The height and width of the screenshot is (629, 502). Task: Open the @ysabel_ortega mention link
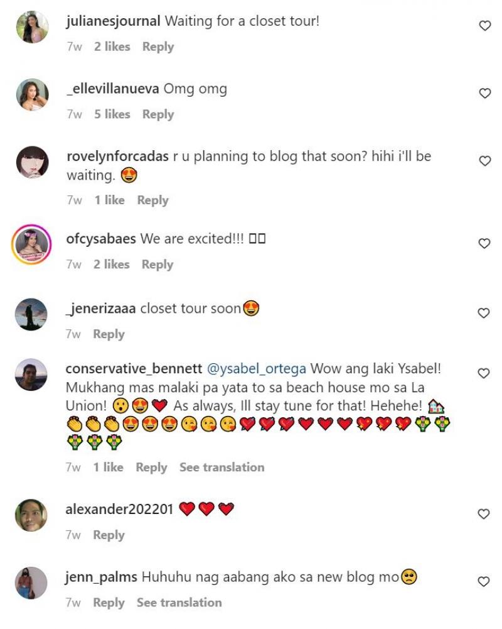click(257, 368)
